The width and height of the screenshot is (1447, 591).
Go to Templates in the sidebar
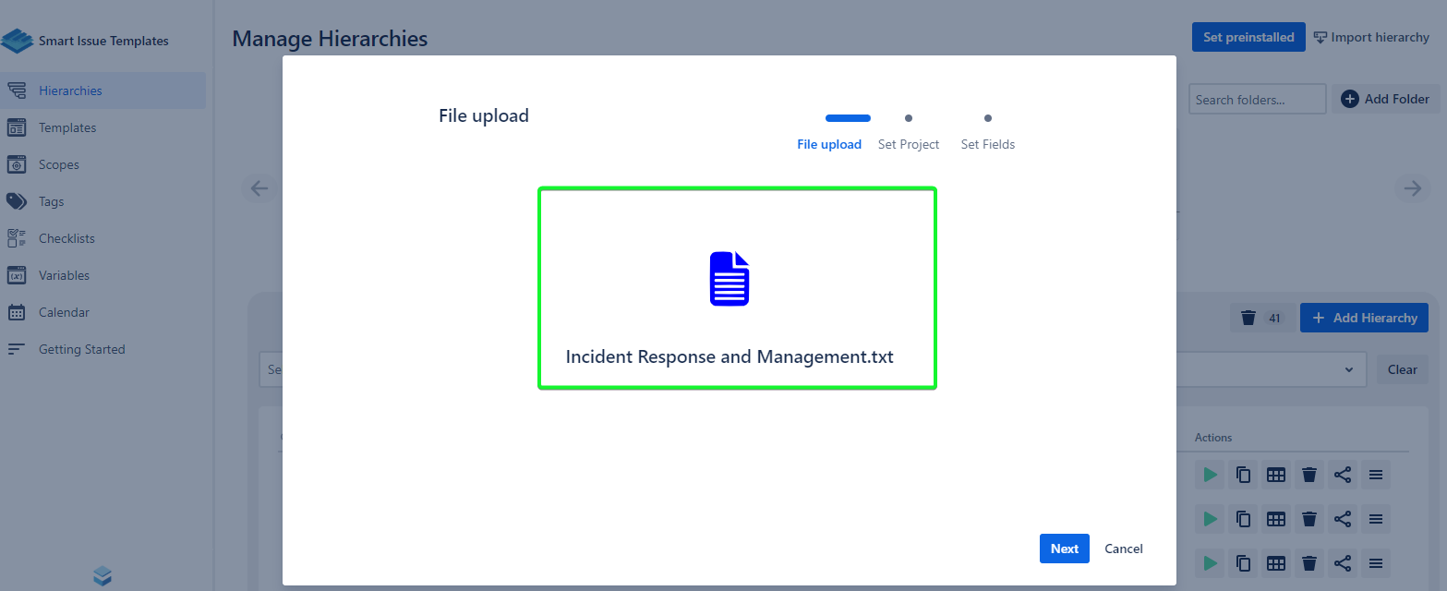point(67,127)
